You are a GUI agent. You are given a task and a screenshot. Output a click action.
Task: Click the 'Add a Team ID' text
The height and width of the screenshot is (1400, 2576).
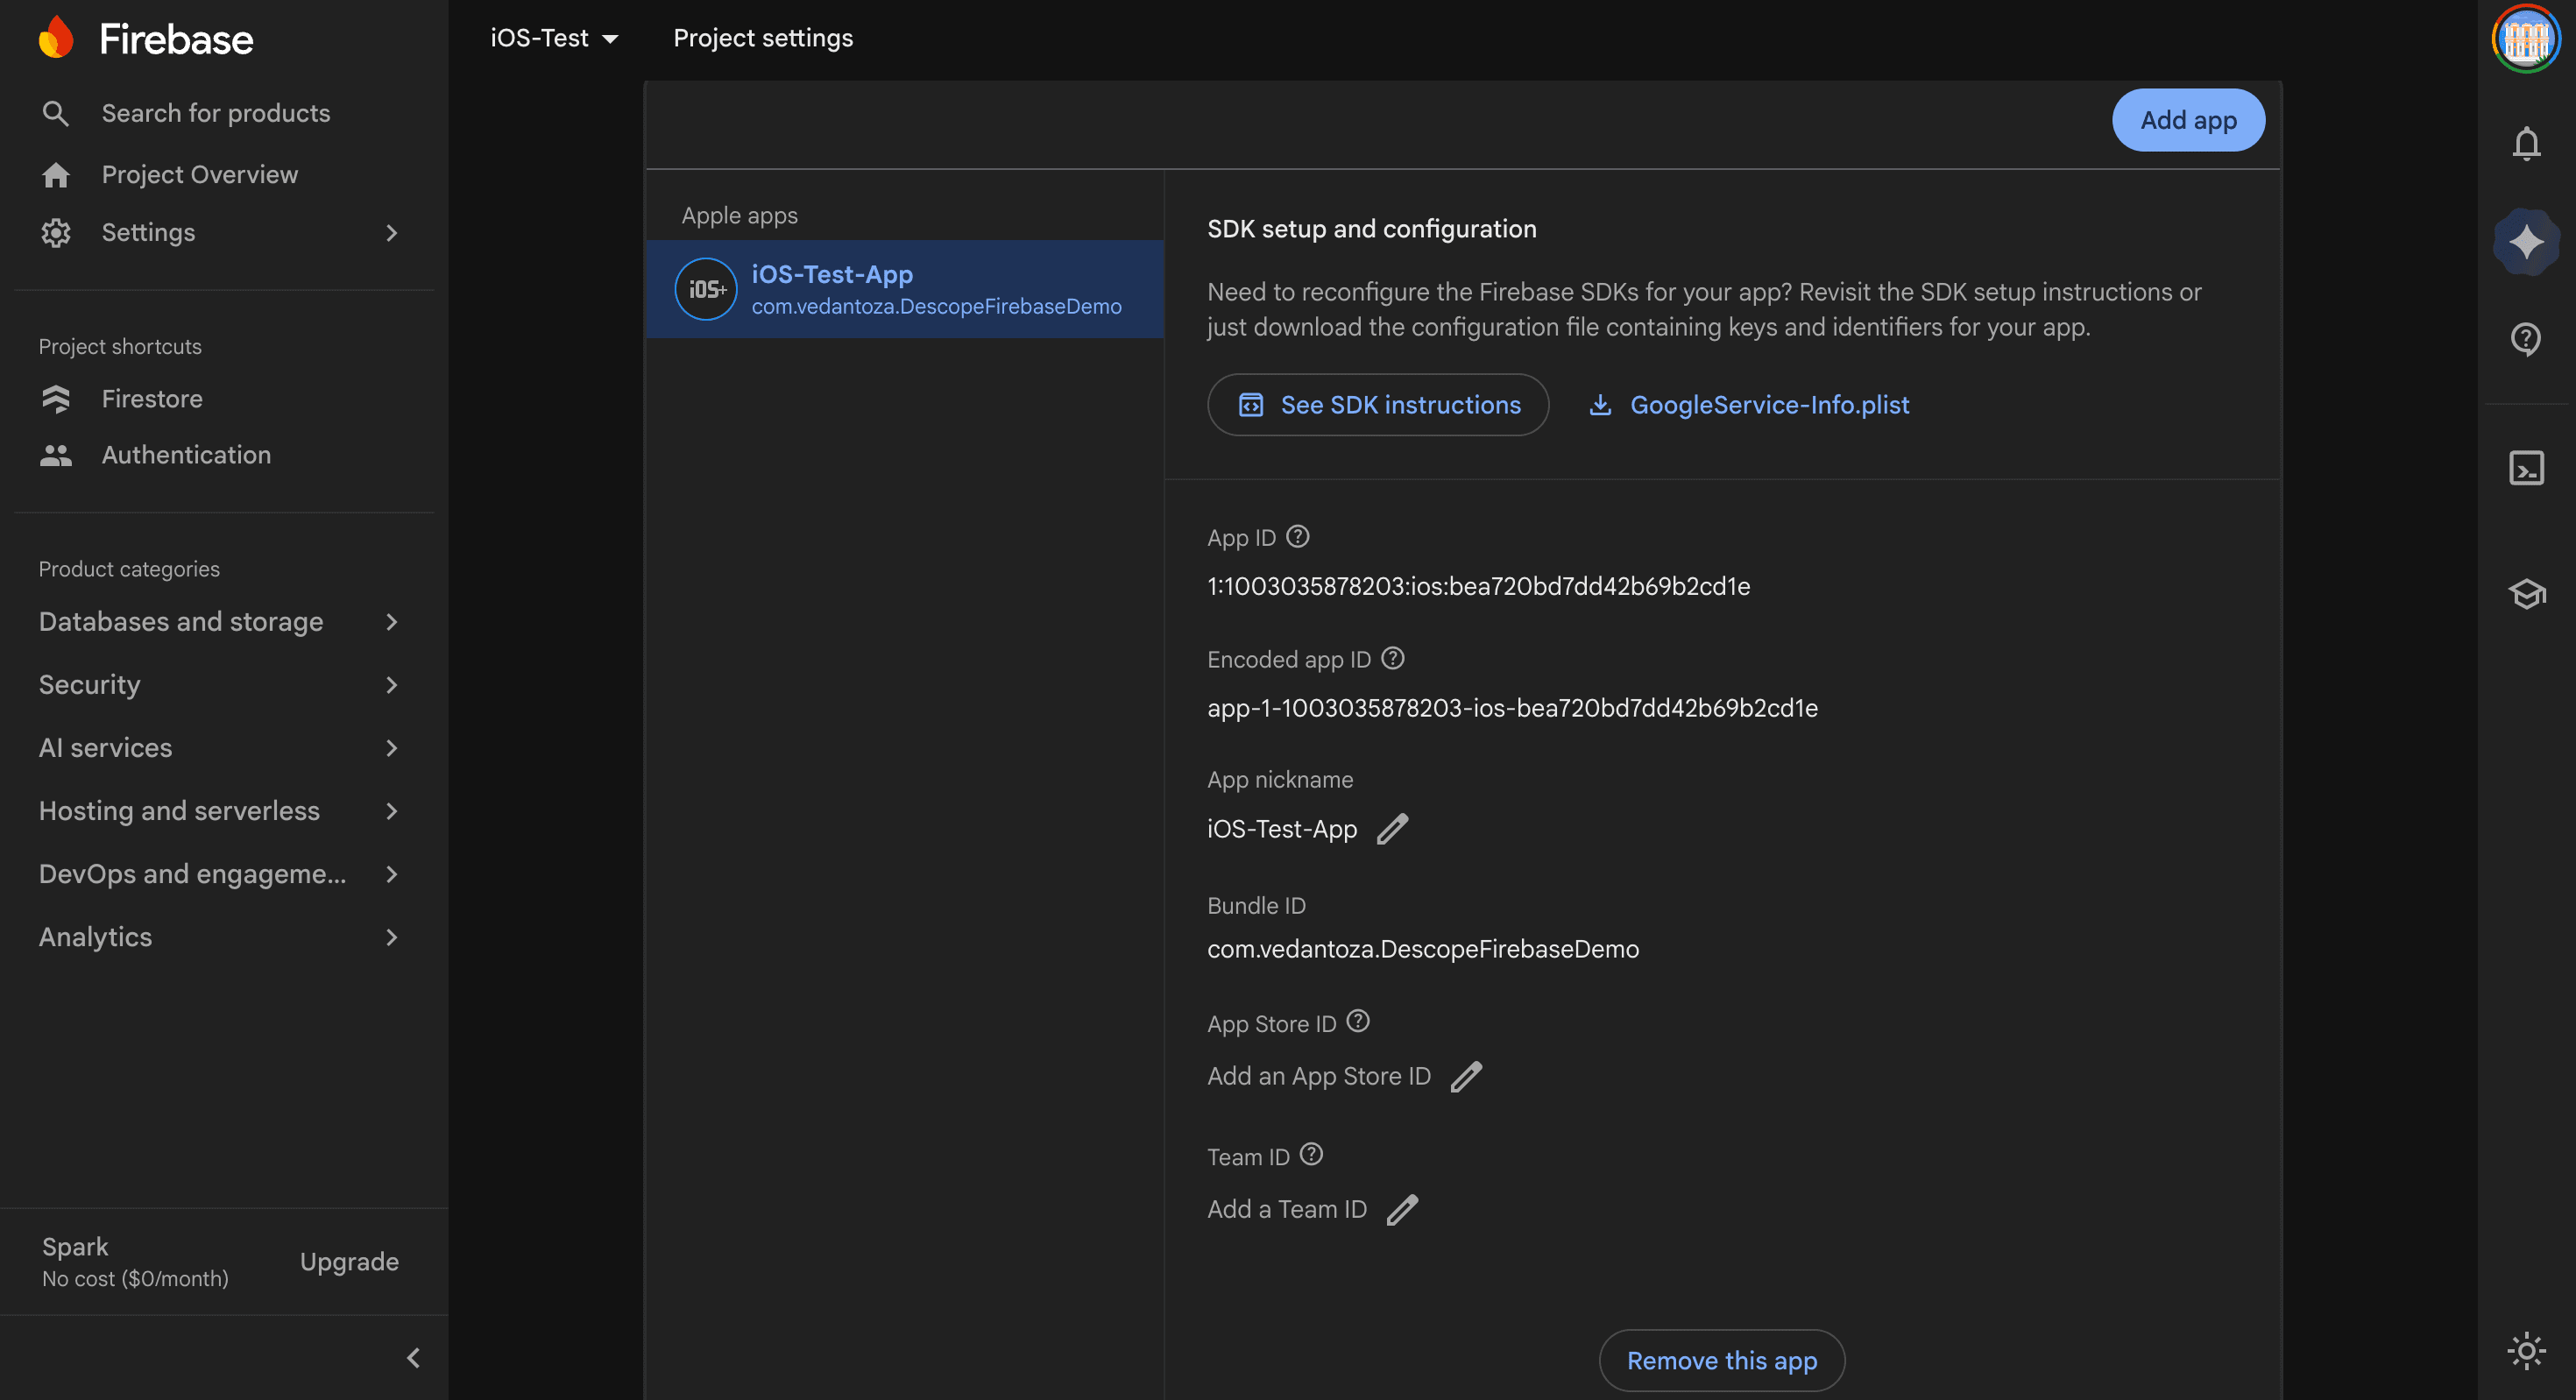tap(1287, 1210)
